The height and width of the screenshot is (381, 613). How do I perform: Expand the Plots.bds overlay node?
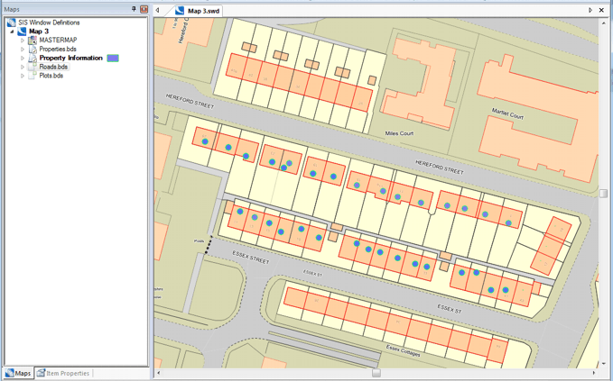coord(23,77)
